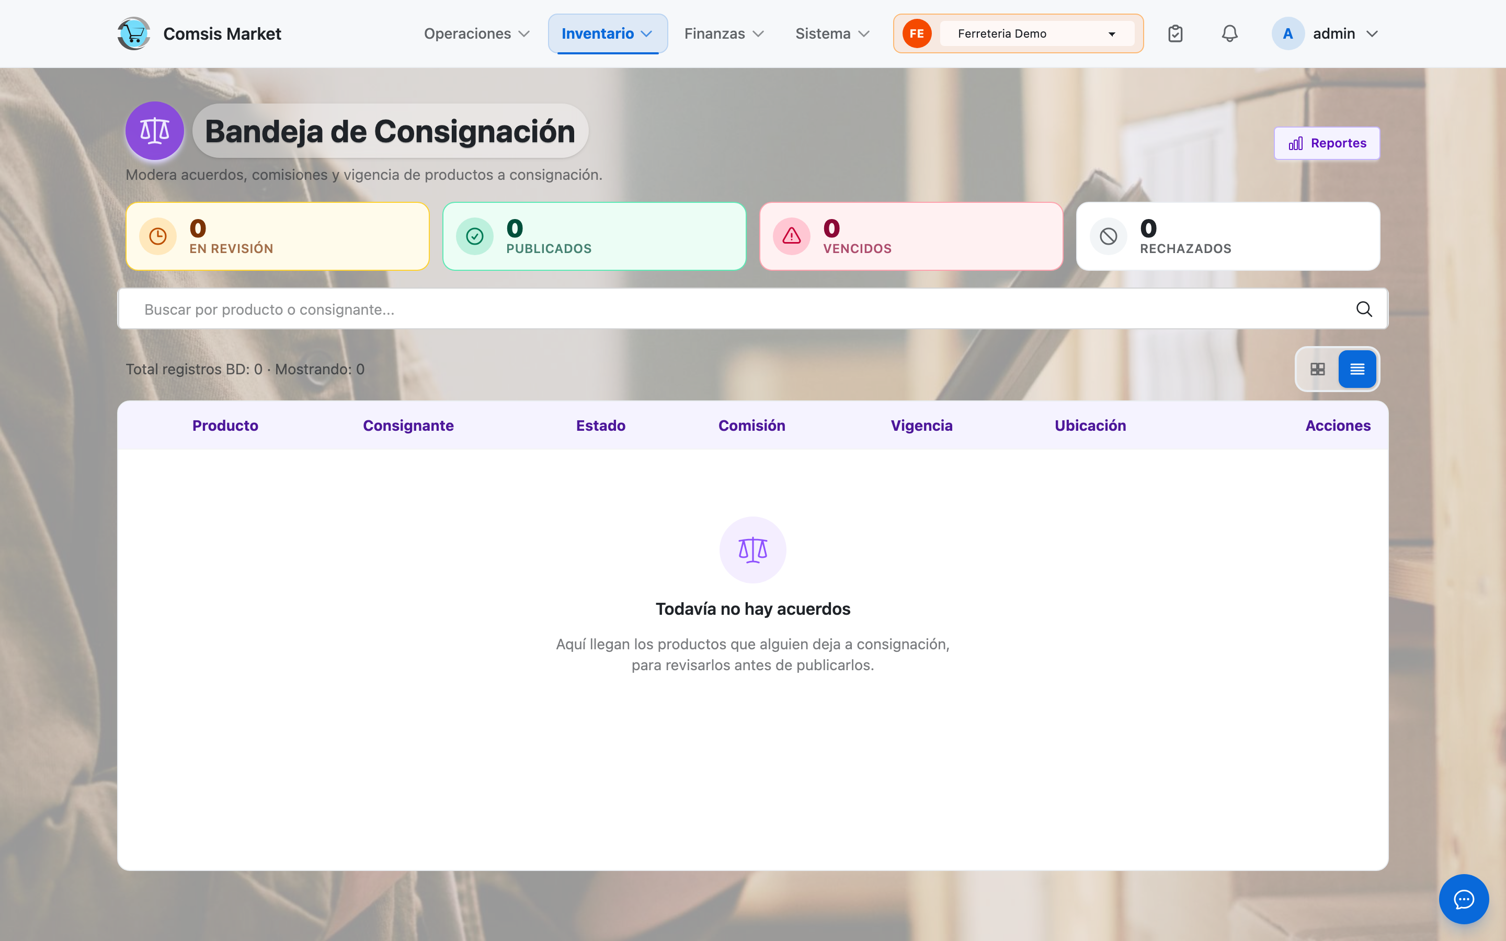The height and width of the screenshot is (941, 1506).
Task: Filter by Vencidos card
Action: [x=911, y=236]
